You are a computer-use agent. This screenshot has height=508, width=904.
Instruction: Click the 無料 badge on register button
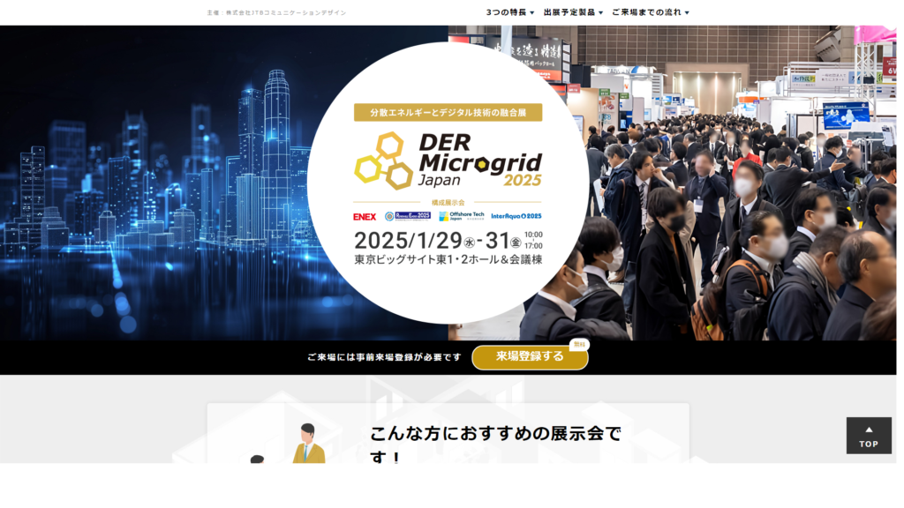coord(579,345)
